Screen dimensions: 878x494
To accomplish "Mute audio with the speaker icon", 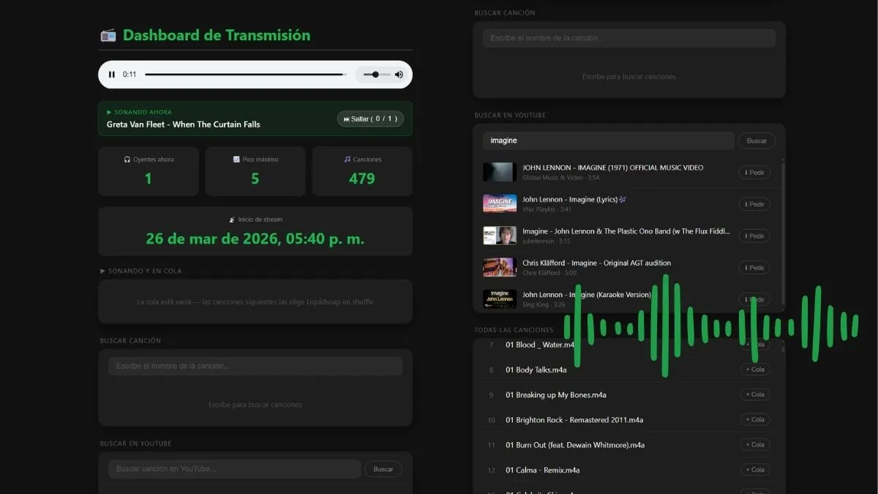I will tap(399, 75).
